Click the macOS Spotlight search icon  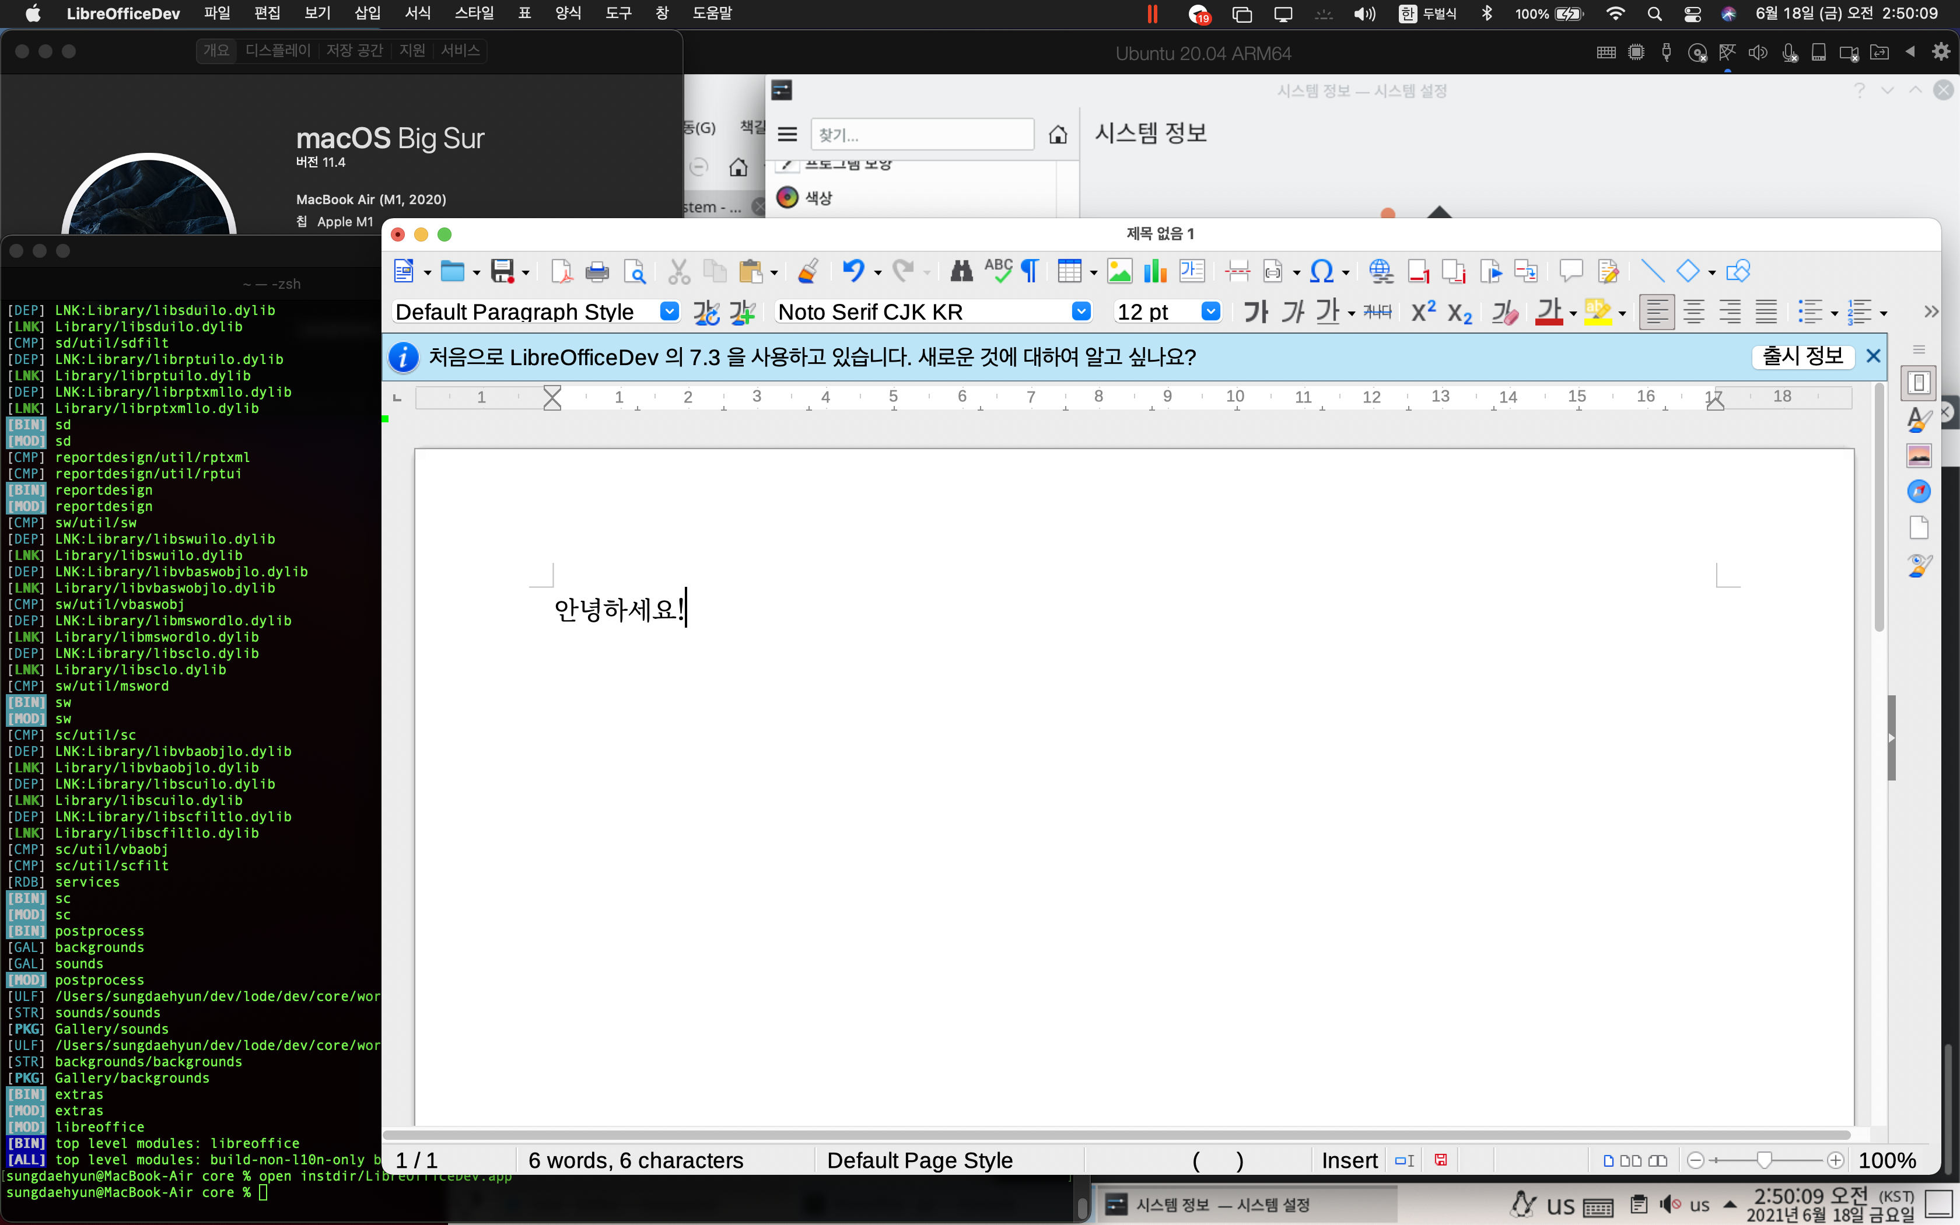click(1655, 14)
